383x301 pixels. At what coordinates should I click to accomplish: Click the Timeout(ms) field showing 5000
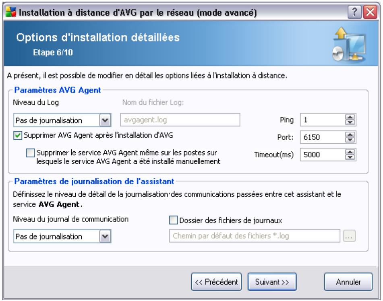(323, 155)
